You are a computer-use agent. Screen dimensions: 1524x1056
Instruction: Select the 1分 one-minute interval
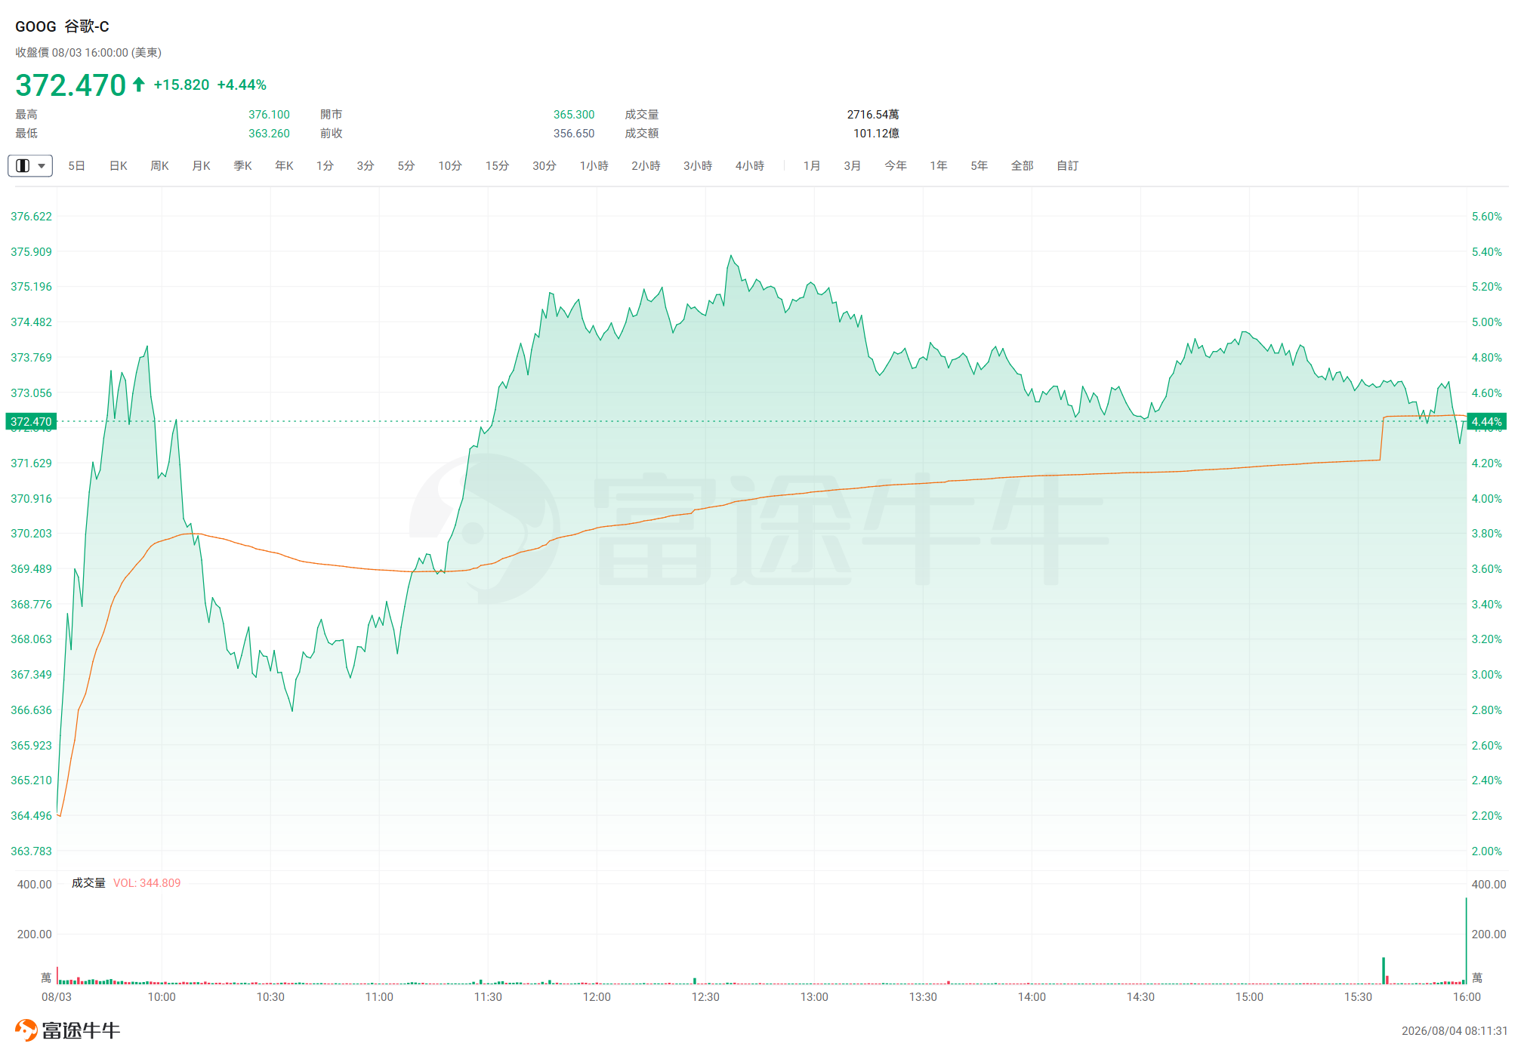point(325,165)
